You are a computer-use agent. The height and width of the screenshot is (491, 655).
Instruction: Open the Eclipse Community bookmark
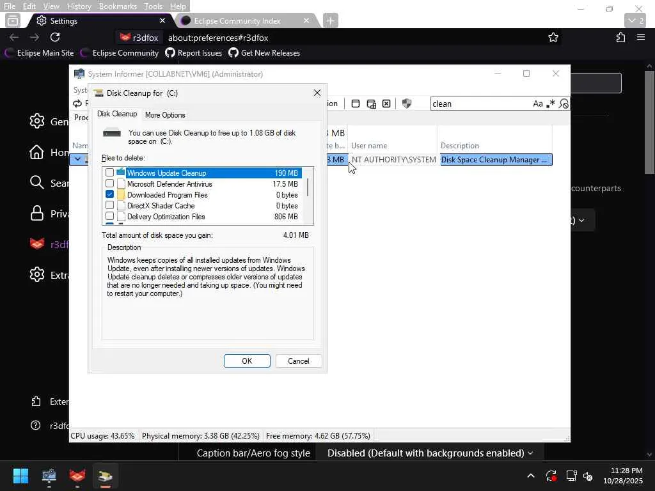coord(120,53)
